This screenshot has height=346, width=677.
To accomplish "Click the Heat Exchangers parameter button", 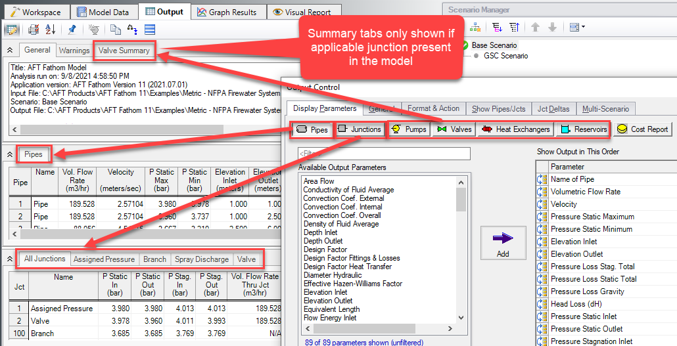I will (515, 129).
